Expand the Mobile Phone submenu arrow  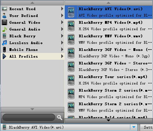(62, 50)
